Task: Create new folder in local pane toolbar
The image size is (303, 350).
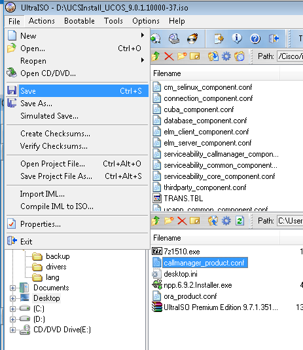Action: 169,221
